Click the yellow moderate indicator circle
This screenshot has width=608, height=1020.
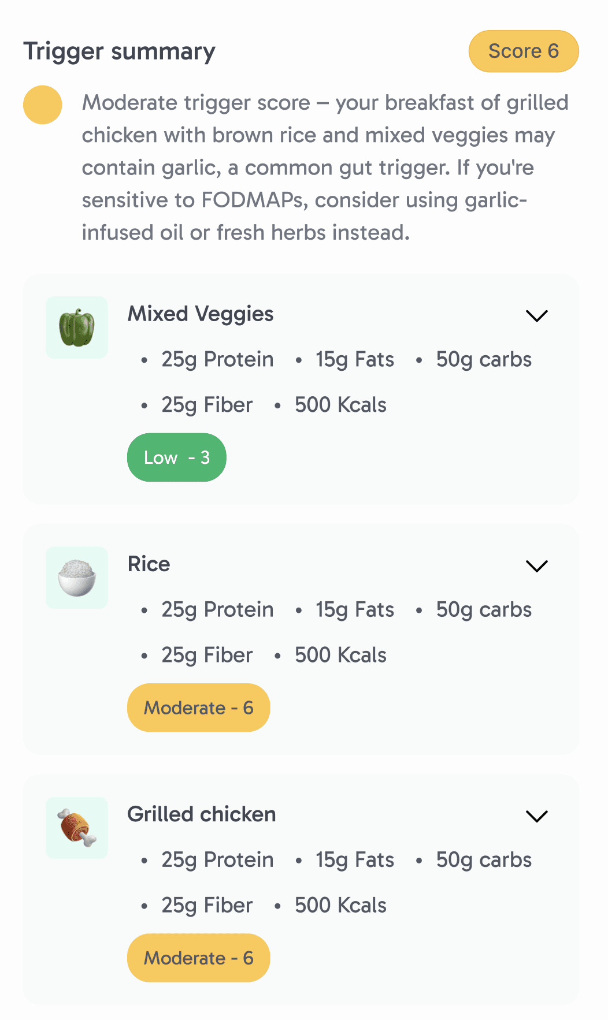(x=43, y=105)
